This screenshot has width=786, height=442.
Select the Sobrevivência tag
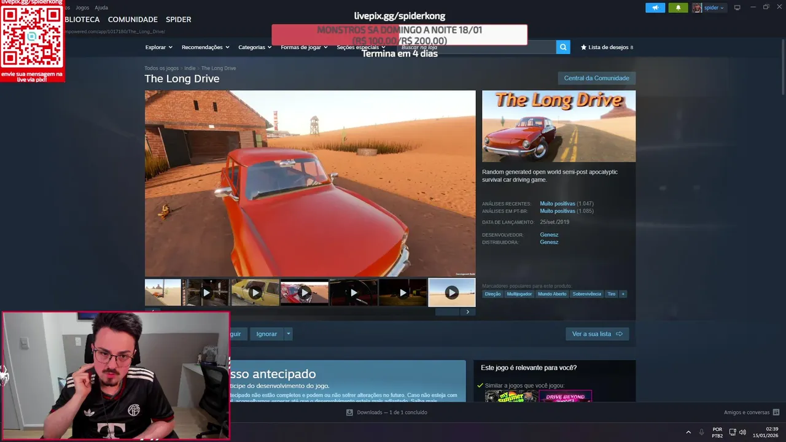[x=586, y=294]
